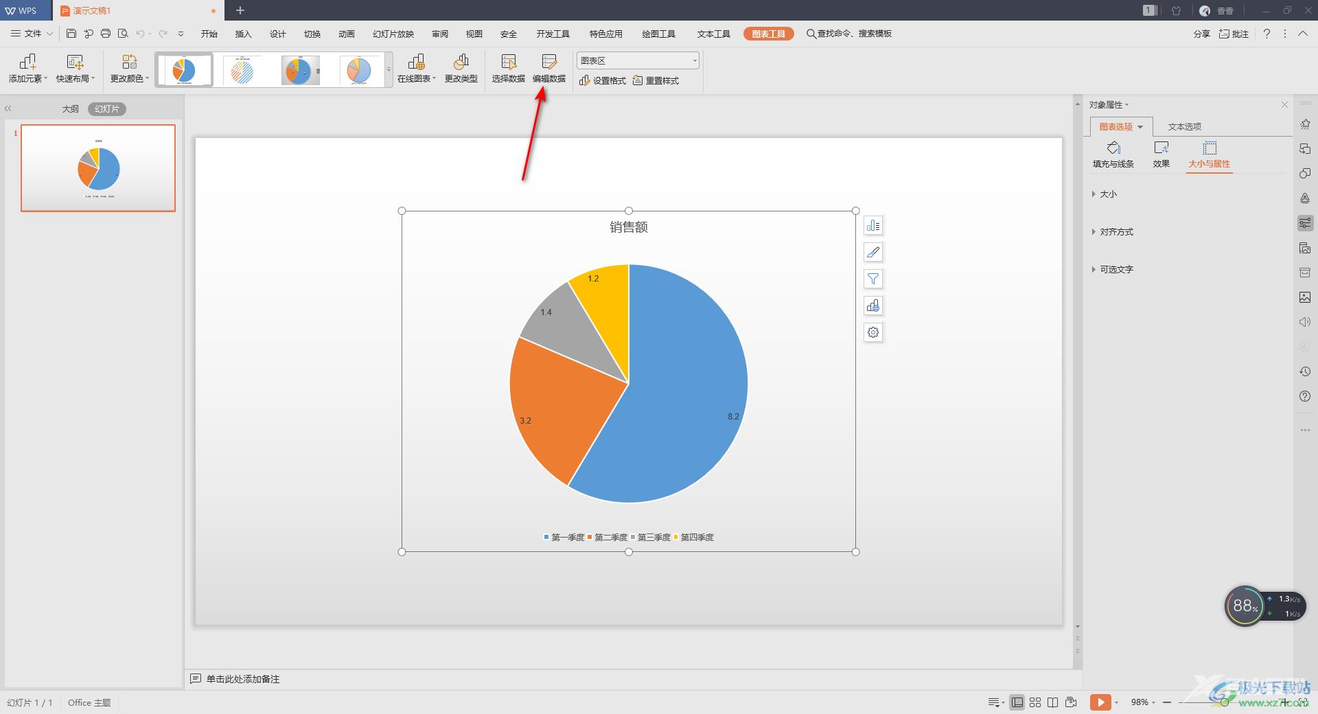Expand the 可选文字 (Alt Text) section
The width and height of the screenshot is (1318, 714).
(1113, 270)
